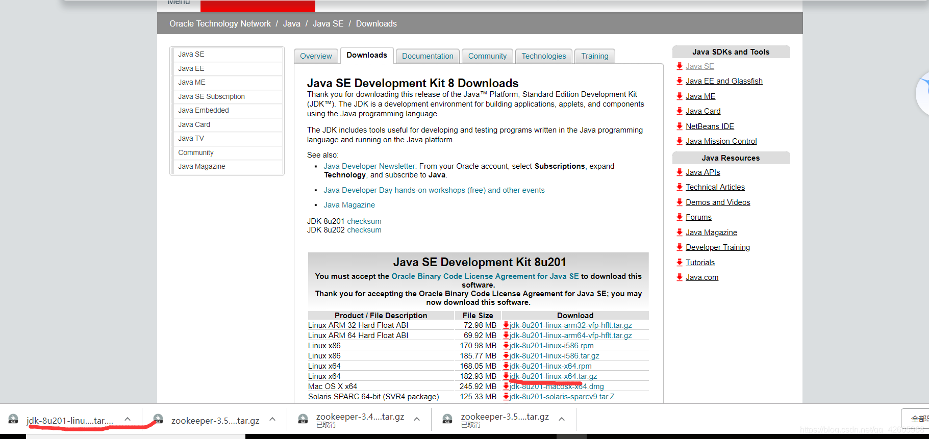929x439 pixels.
Task: Click download arrow icon beside jdk-8u201-linux-i586.rpm
Action: (506, 346)
